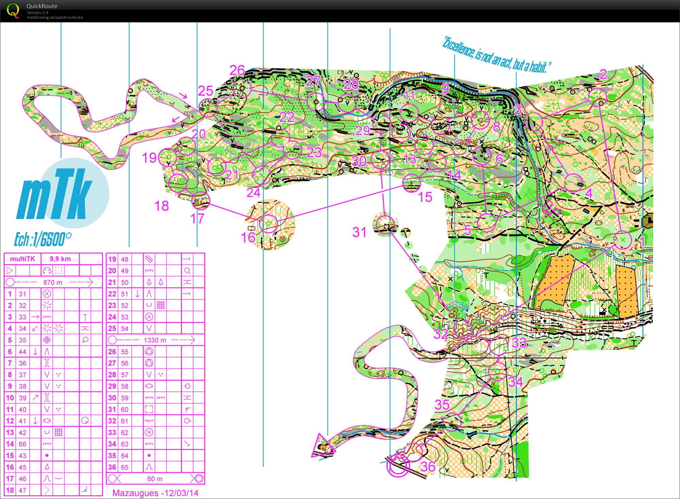Open the matstroeng.se/quickroute/en link

tap(55, 17)
